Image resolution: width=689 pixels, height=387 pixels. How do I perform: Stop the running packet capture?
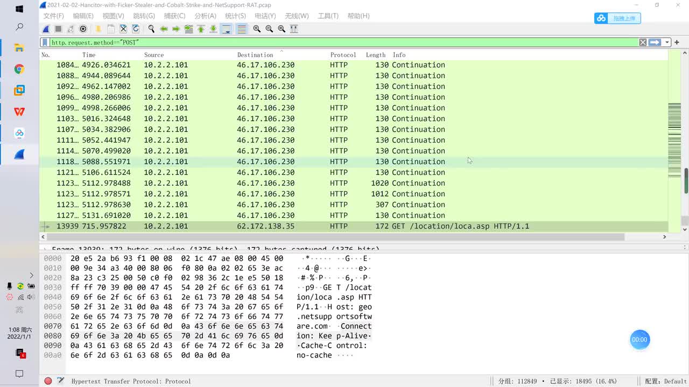pos(58,29)
